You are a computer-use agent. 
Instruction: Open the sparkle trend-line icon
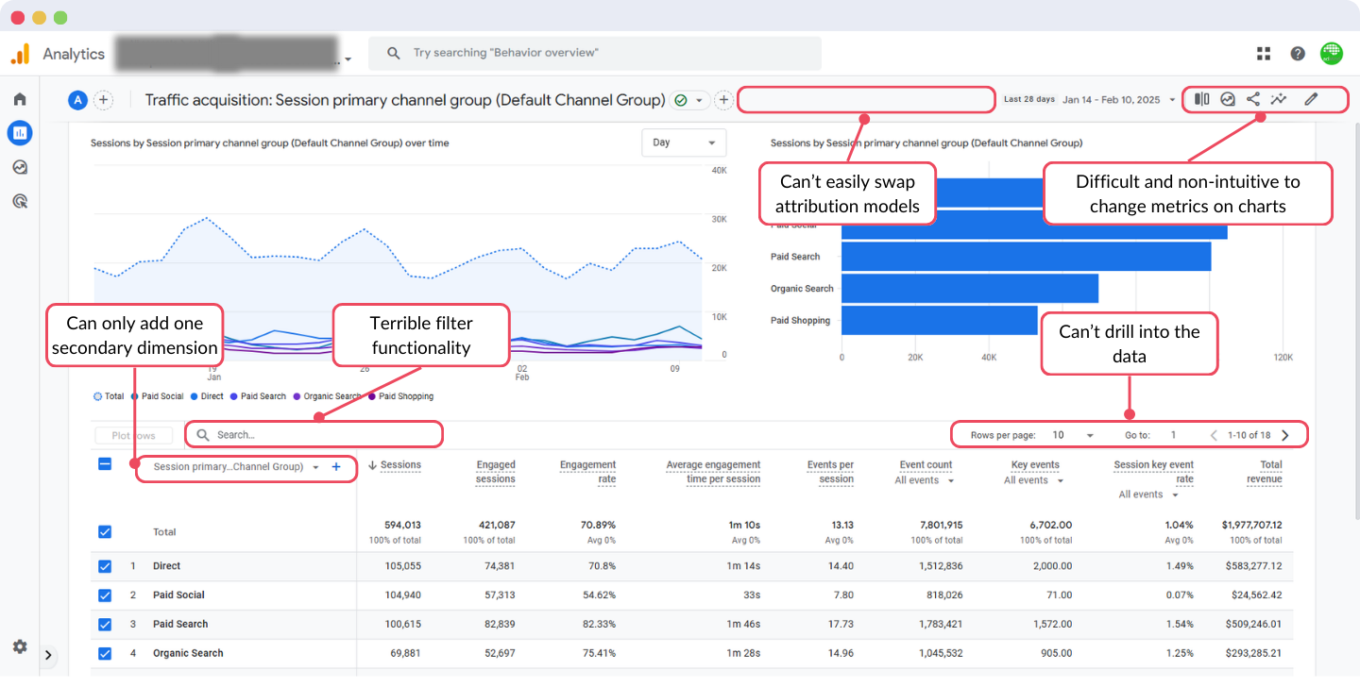tap(1279, 98)
